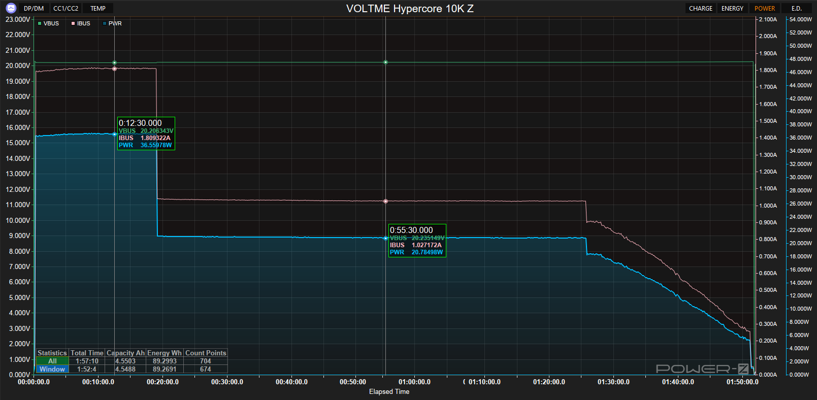Click the 1:57:10 total time cell
This screenshot has height=400, width=817.
click(87, 361)
